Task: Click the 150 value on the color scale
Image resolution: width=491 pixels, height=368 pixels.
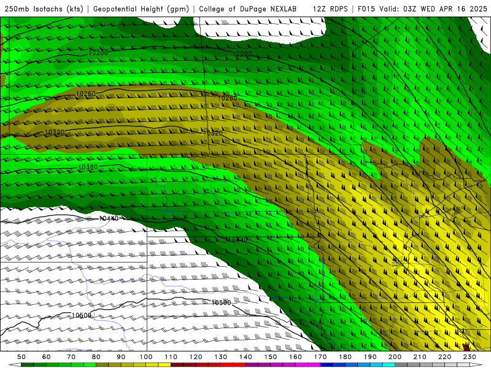Action: [271, 357]
